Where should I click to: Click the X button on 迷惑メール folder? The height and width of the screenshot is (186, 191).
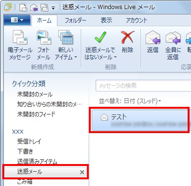click(x=82, y=172)
